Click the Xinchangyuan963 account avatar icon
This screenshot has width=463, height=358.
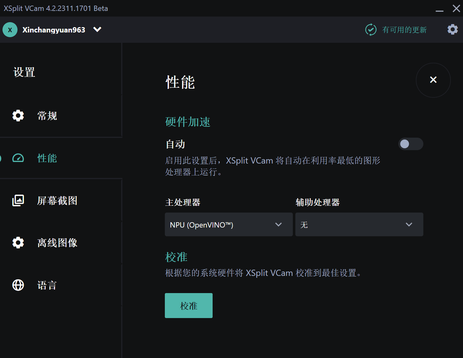(x=10, y=29)
